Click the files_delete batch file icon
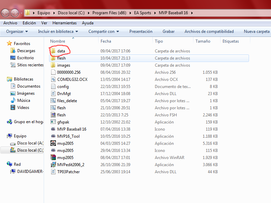271x203 pixels. coord(53,101)
